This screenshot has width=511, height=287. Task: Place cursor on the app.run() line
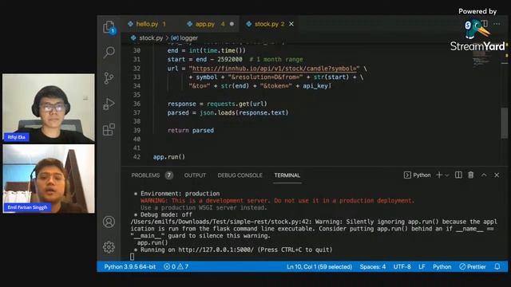tap(168, 157)
